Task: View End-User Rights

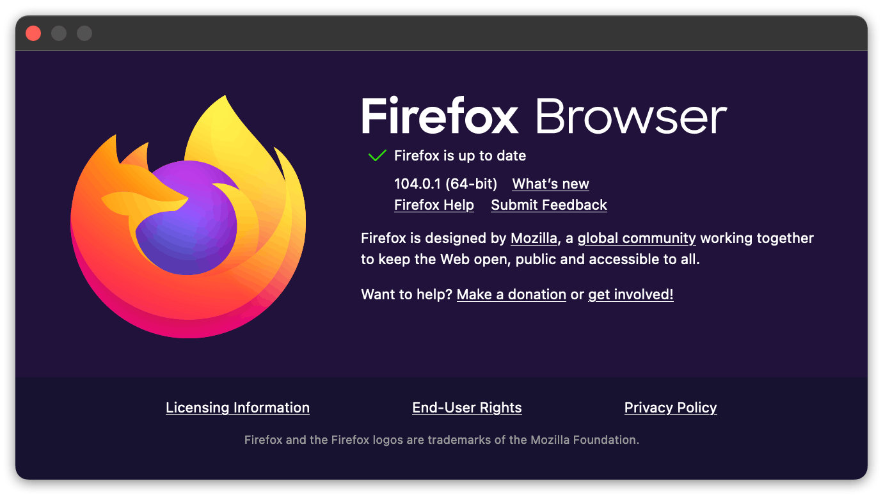Action: point(466,407)
